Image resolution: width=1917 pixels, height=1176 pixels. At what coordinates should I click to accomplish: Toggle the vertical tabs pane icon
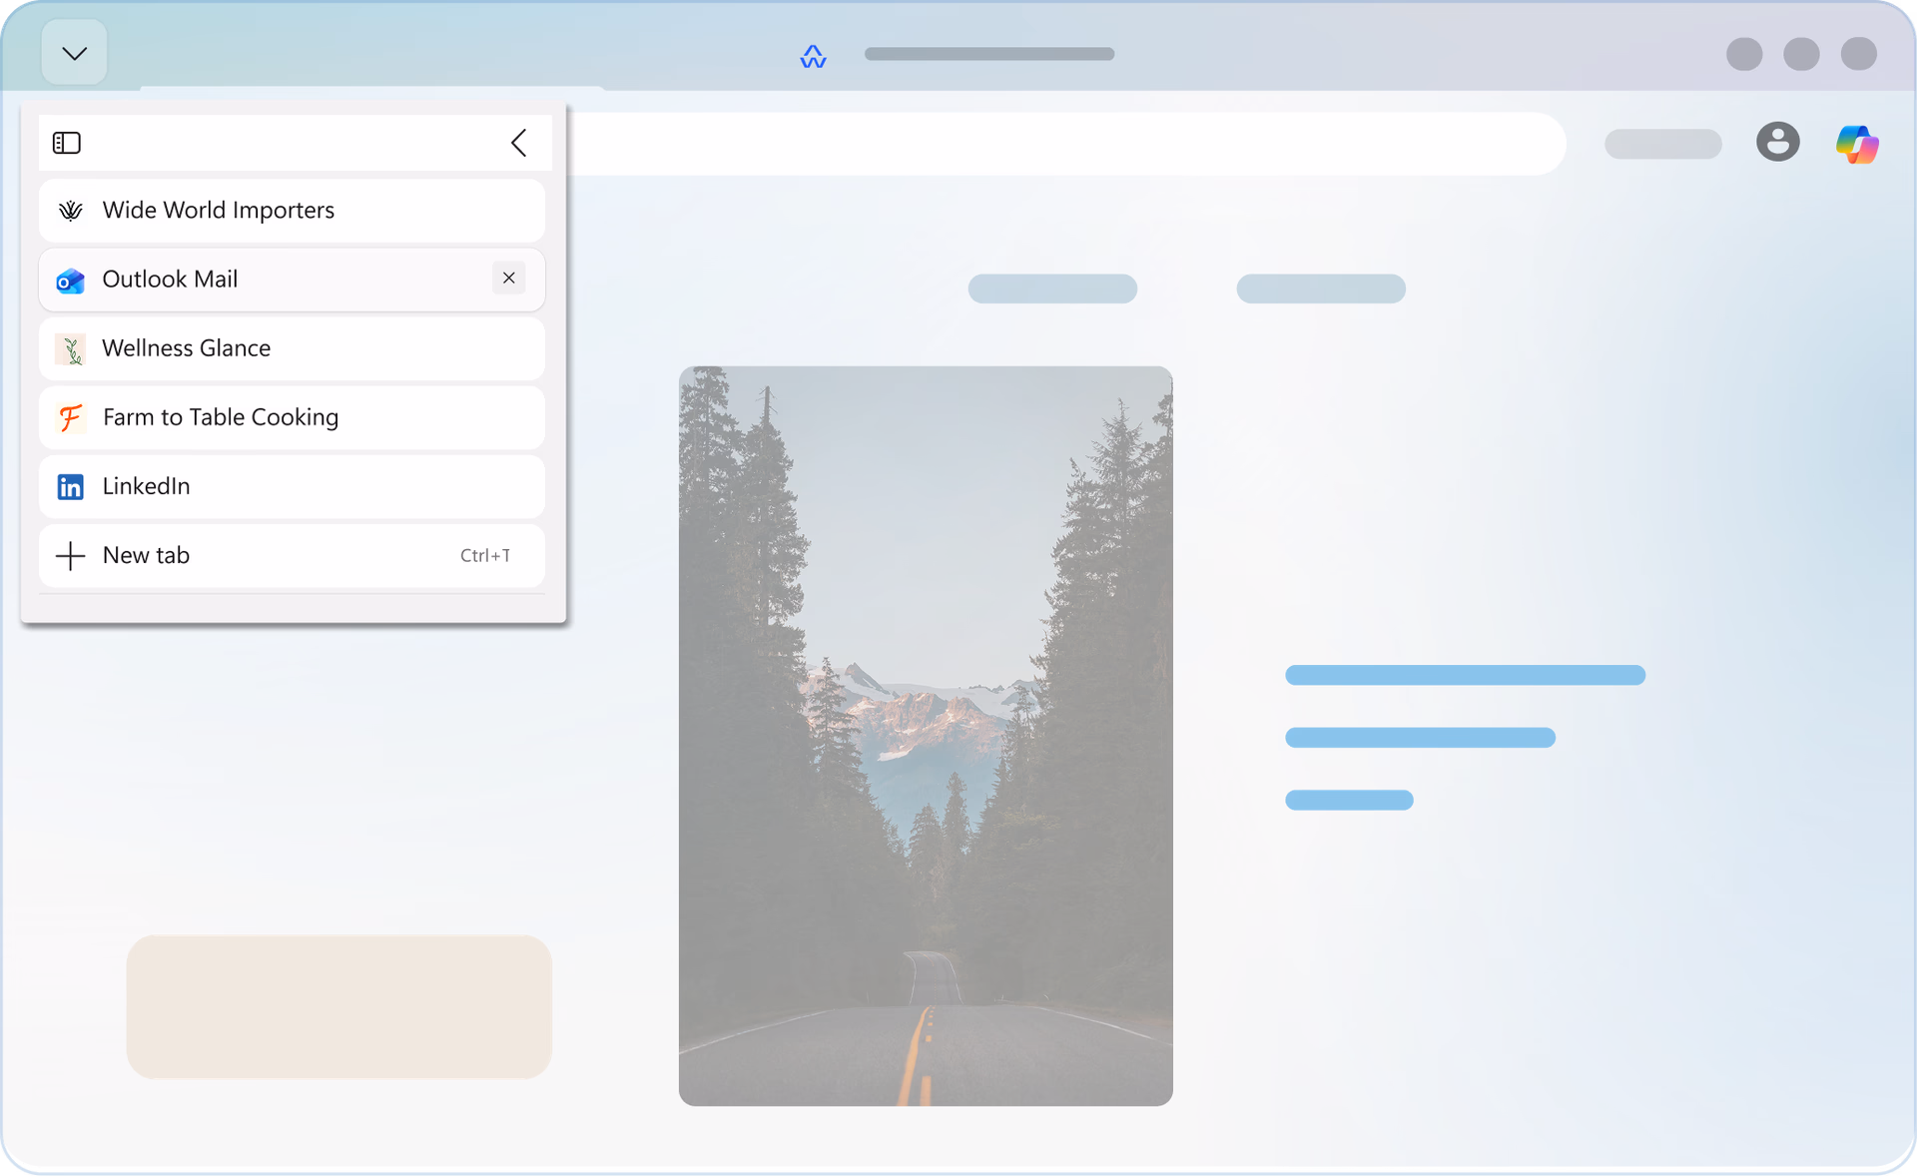[67, 143]
